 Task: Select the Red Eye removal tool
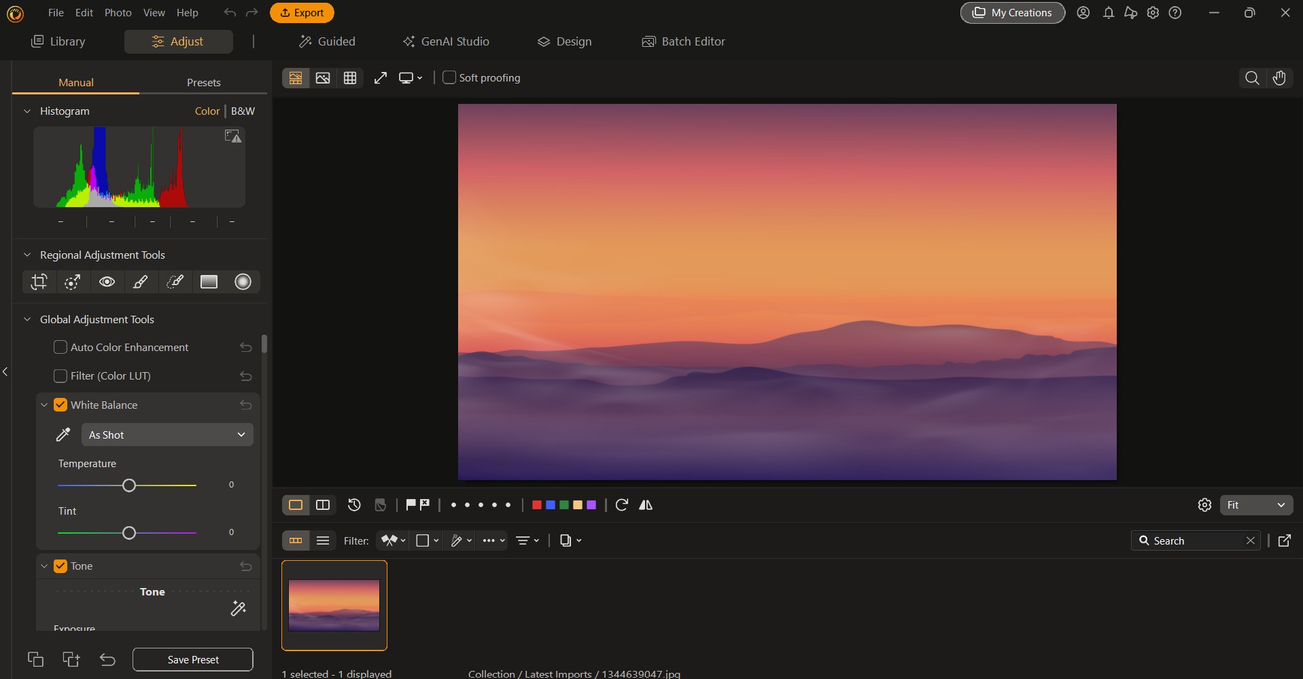[x=107, y=282]
